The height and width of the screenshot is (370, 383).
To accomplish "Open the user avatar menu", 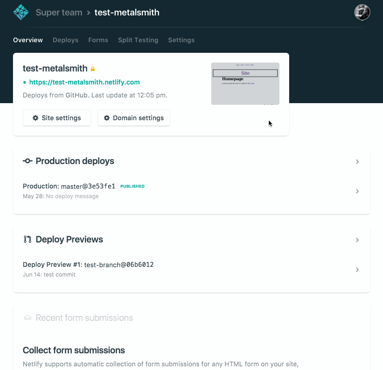I will (x=362, y=12).
